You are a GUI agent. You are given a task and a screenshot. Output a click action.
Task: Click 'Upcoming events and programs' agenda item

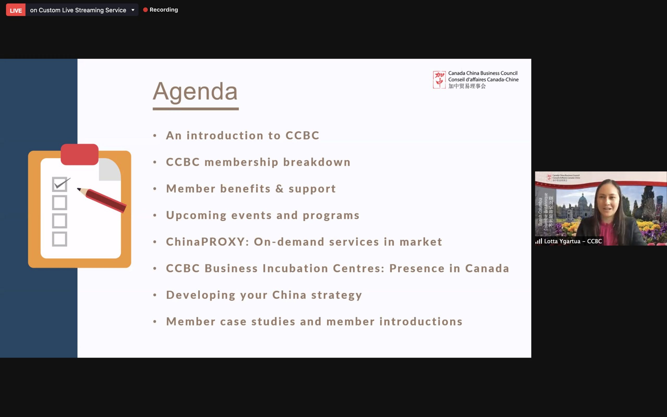pos(263,215)
